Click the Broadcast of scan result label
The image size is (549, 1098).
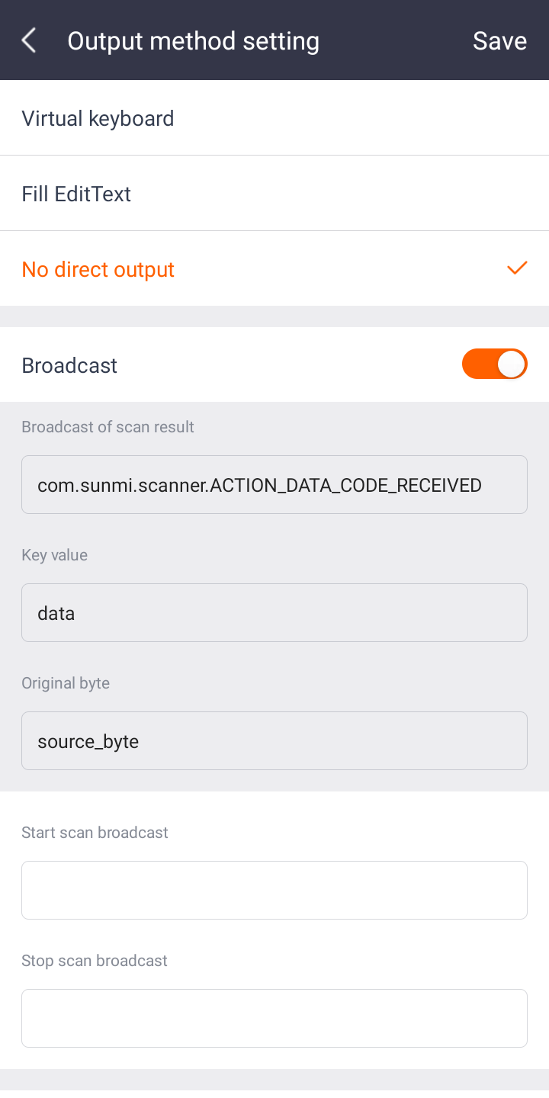108,427
